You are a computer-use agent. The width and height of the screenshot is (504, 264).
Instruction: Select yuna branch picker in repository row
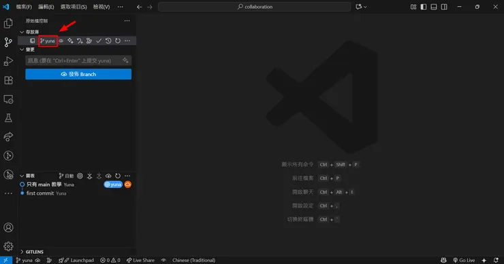pos(48,41)
